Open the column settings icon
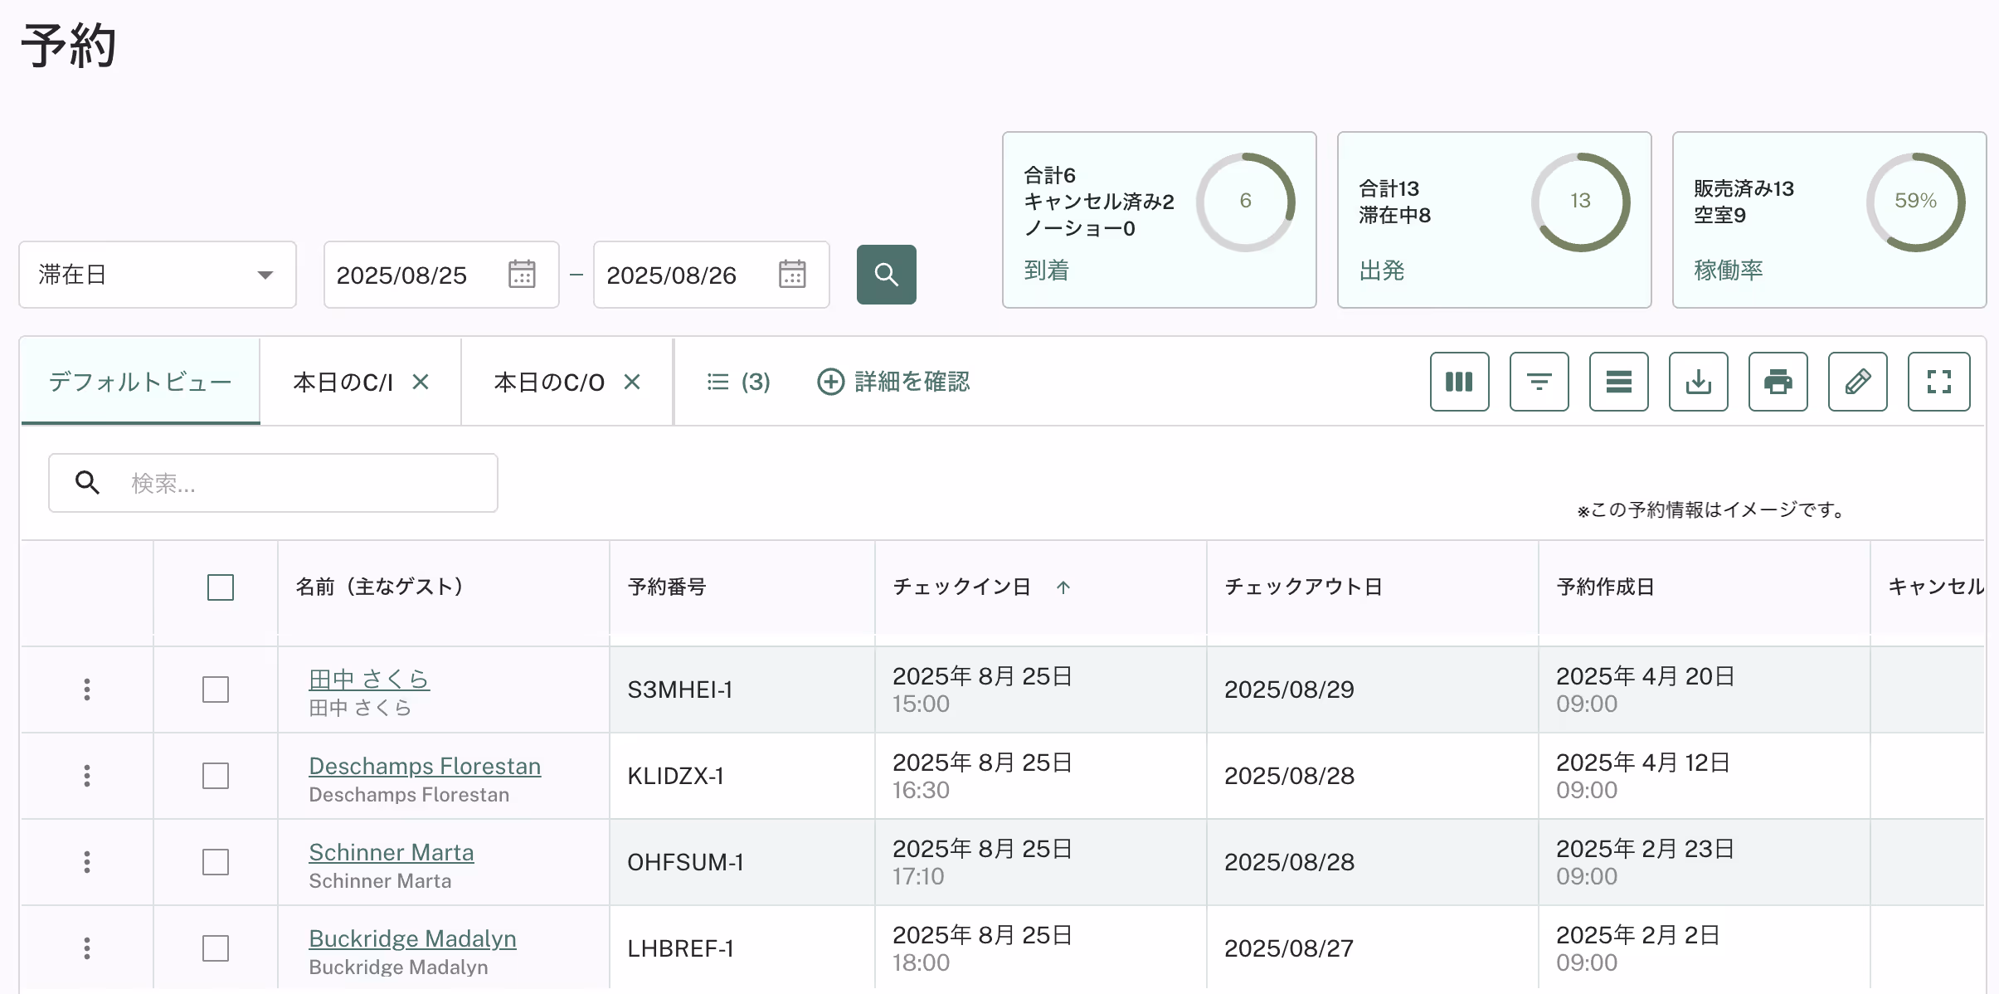 [x=1459, y=382]
